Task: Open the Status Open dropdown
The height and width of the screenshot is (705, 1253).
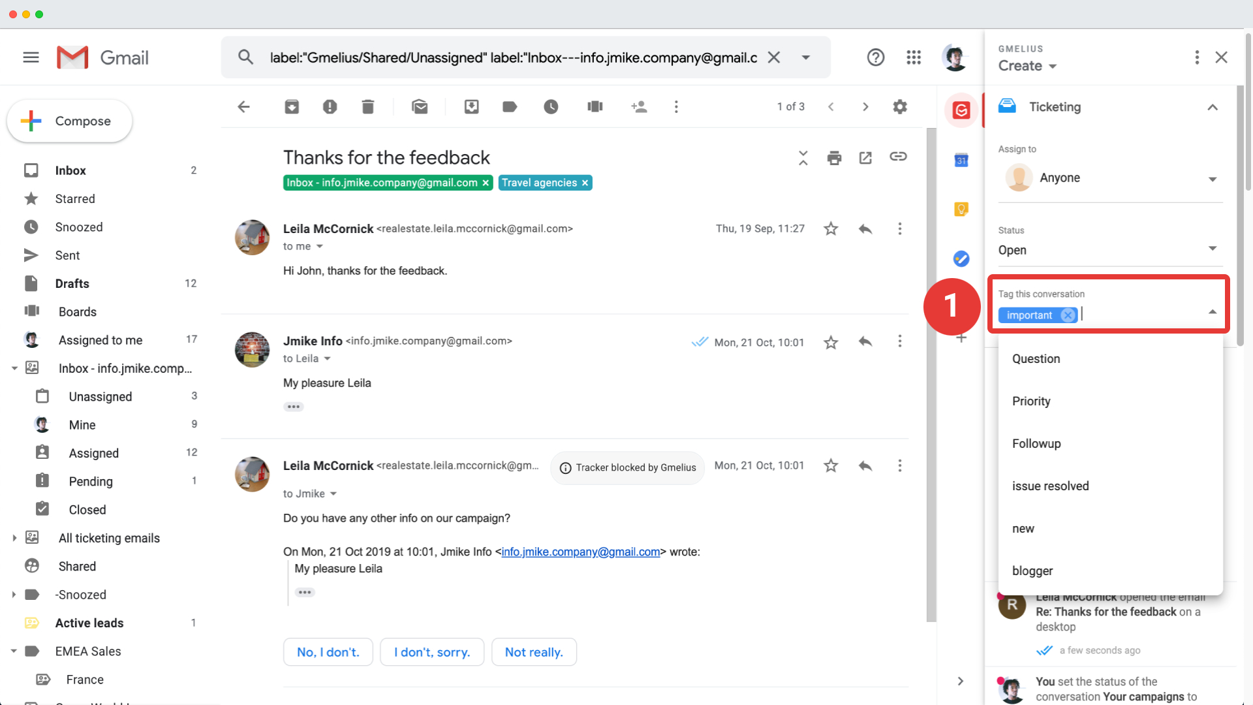Action: point(1110,250)
